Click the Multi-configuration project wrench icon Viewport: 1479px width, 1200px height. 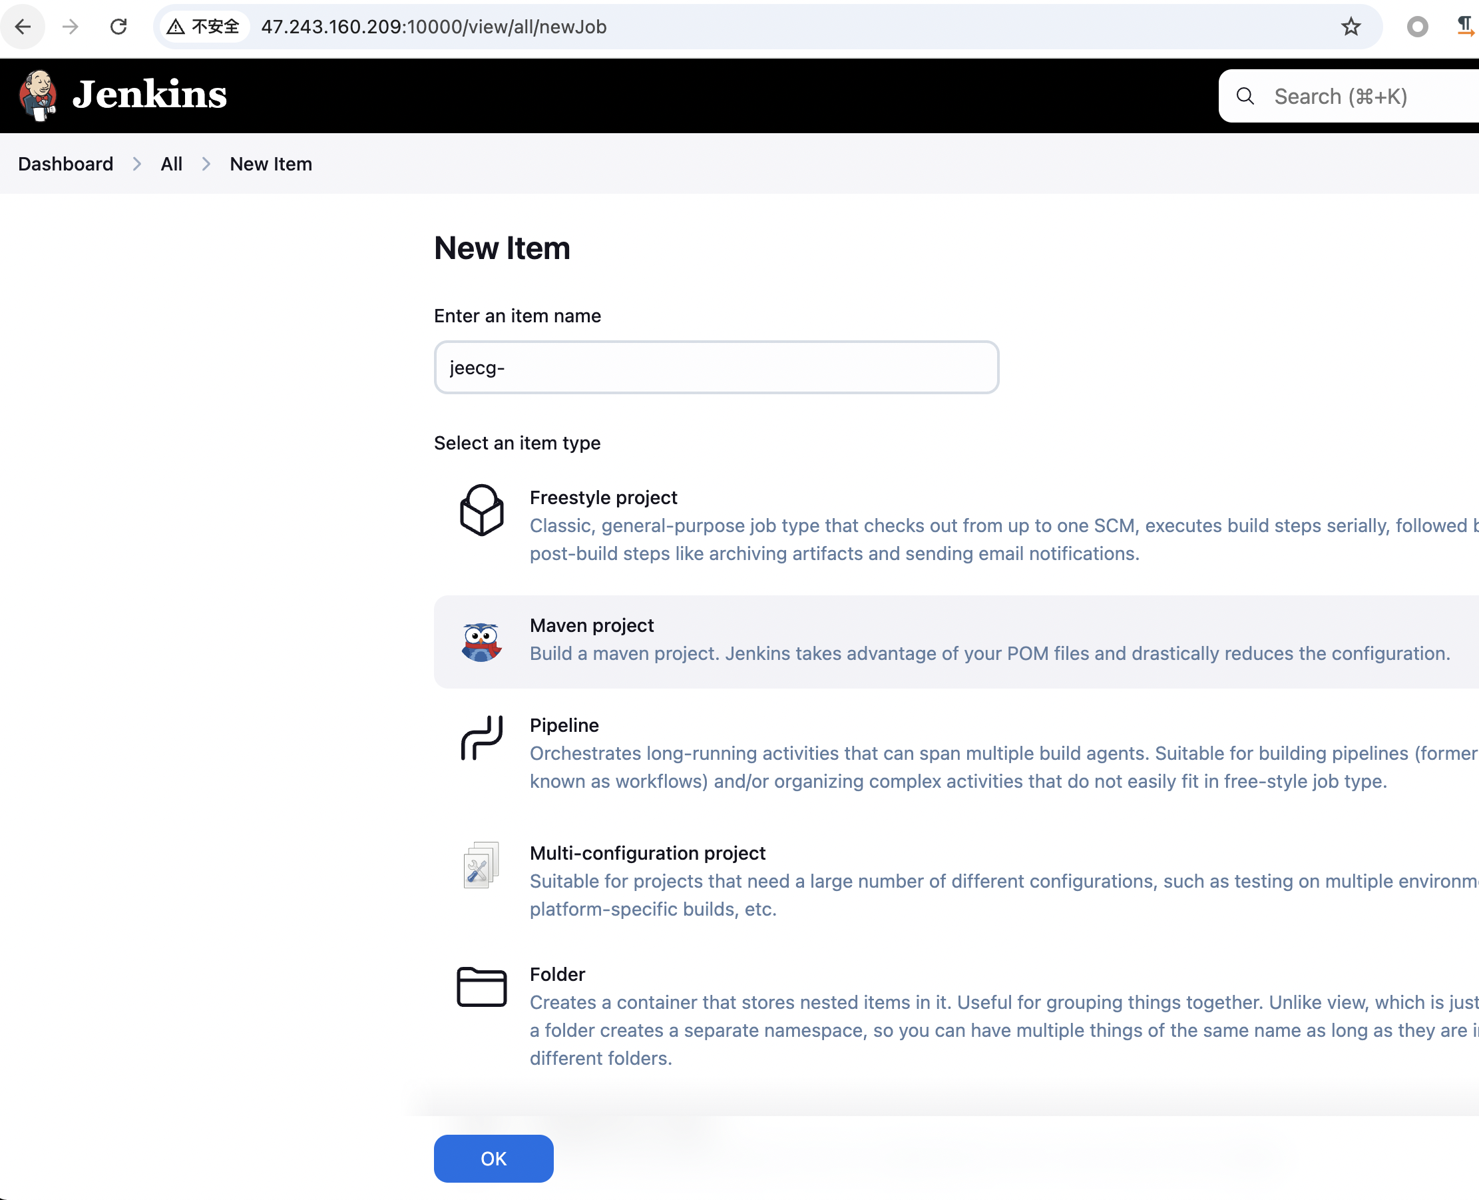[480, 865]
